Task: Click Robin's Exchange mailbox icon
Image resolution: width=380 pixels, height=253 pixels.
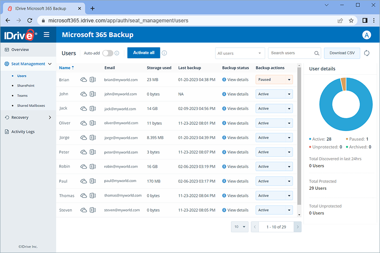Action: pos(93,167)
